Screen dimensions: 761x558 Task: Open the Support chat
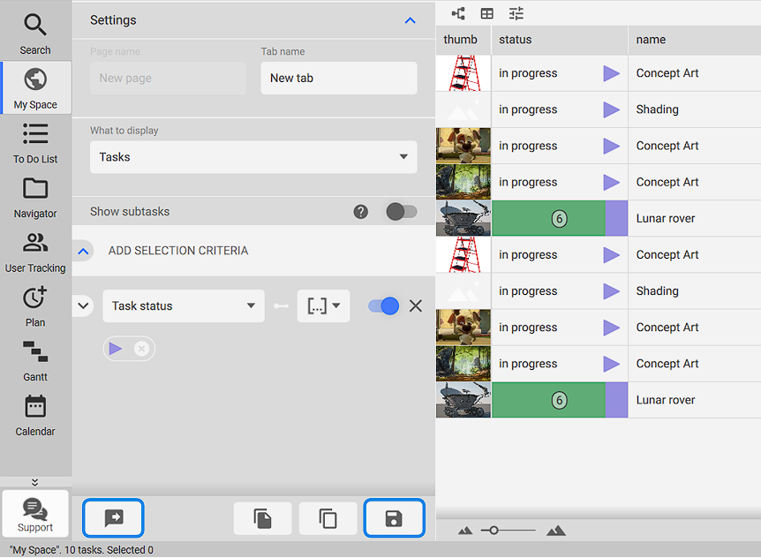tap(35, 514)
